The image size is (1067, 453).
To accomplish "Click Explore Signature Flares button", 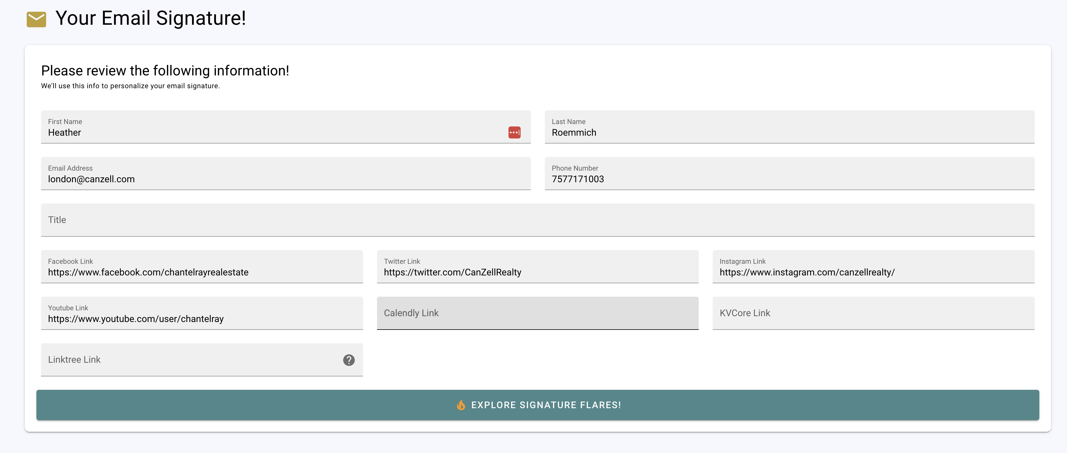I will pos(538,405).
